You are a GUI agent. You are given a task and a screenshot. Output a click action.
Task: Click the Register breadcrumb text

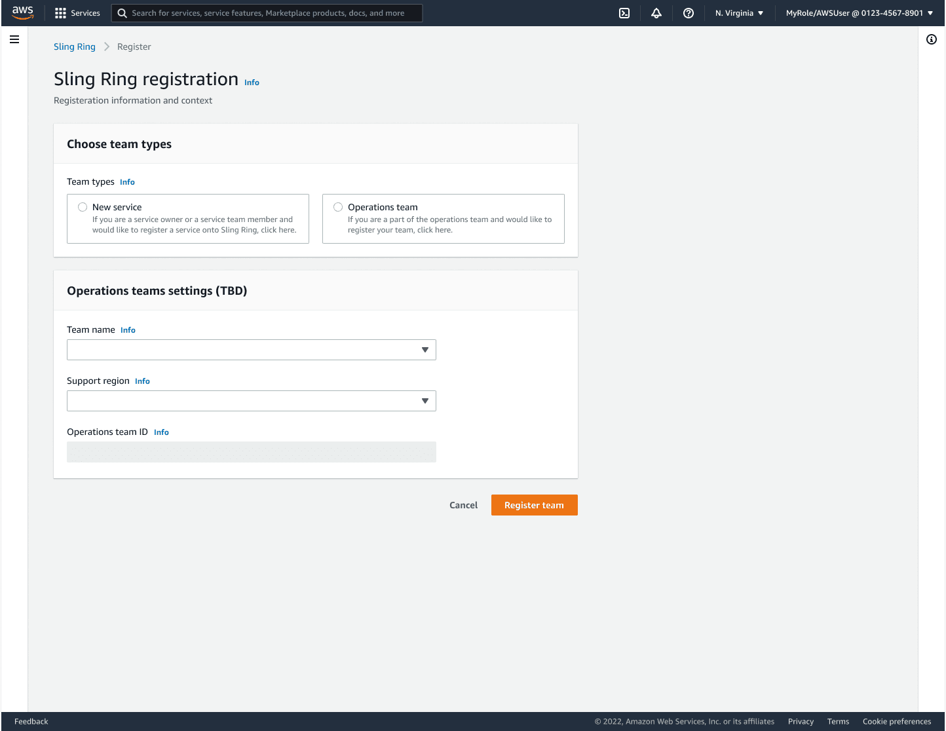(134, 47)
